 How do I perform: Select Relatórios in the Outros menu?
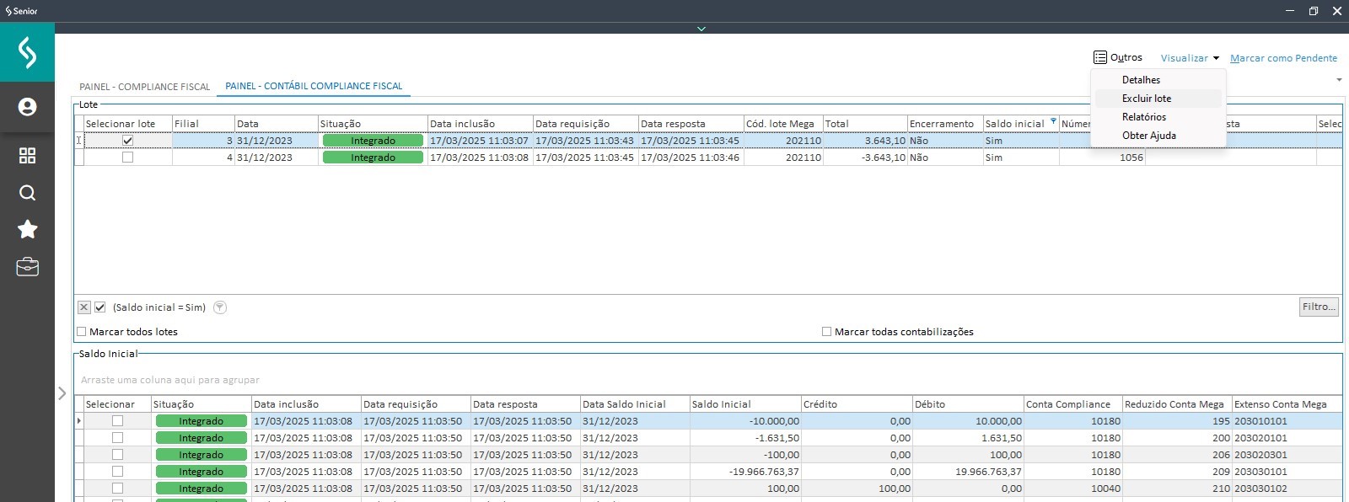[1143, 117]
